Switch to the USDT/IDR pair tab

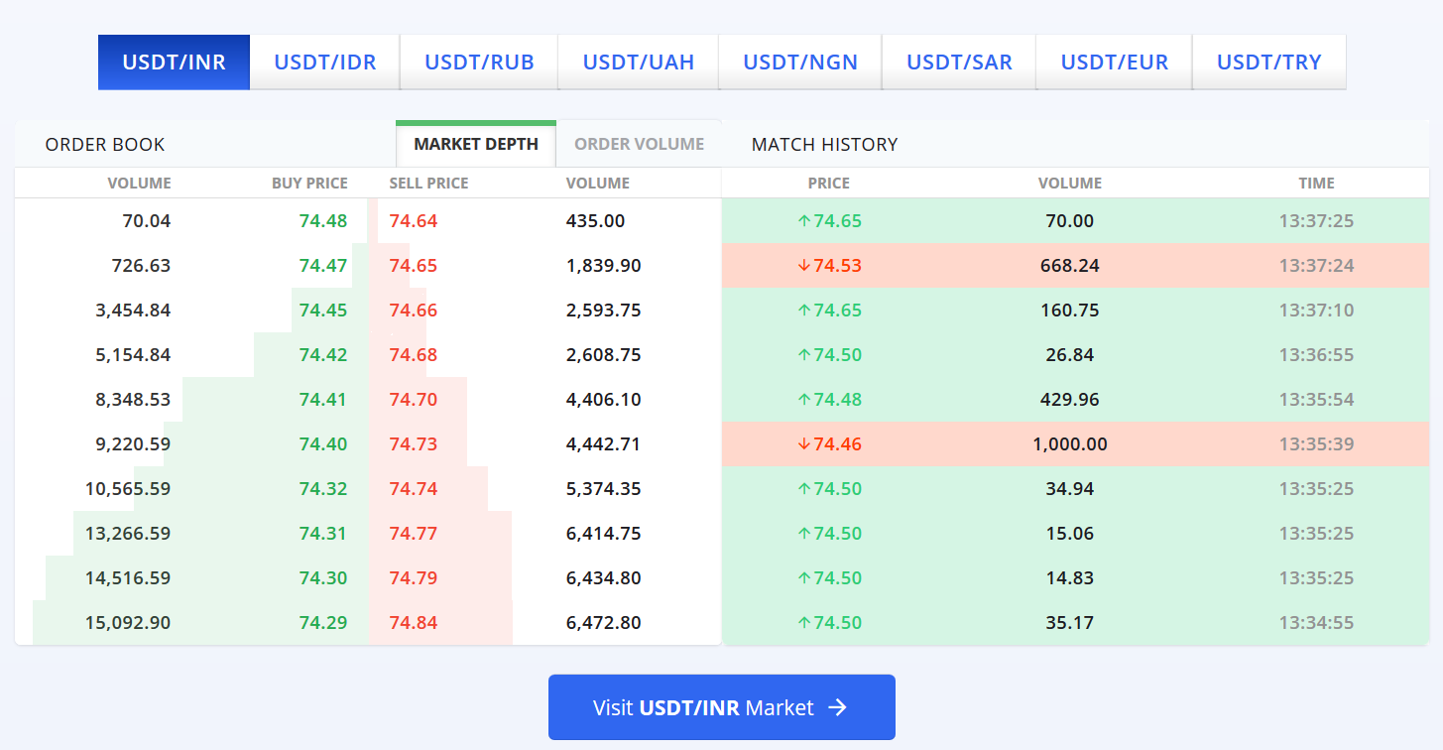[325, 62]
